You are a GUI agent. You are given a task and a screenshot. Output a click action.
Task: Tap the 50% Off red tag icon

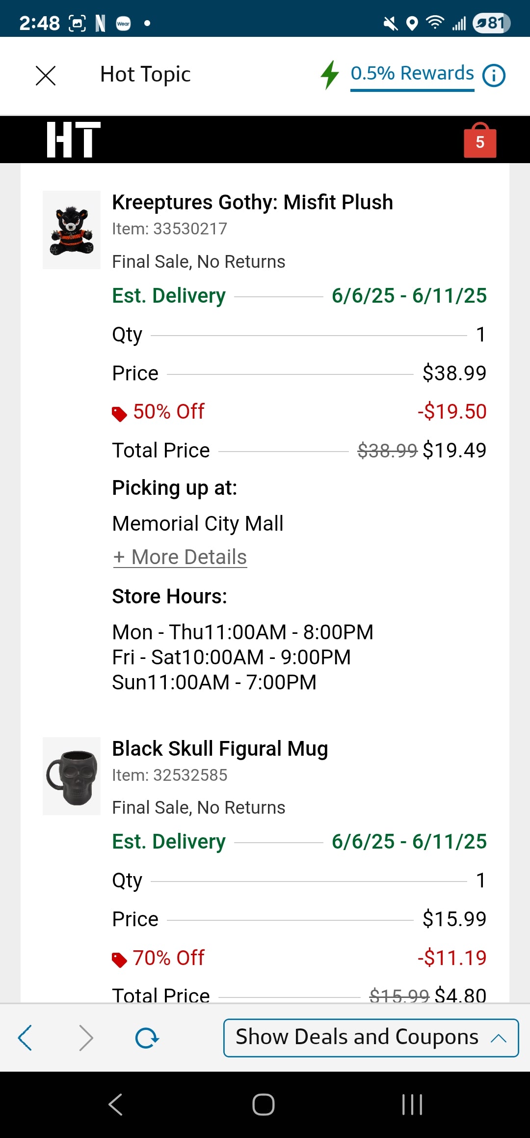[119, 414]
